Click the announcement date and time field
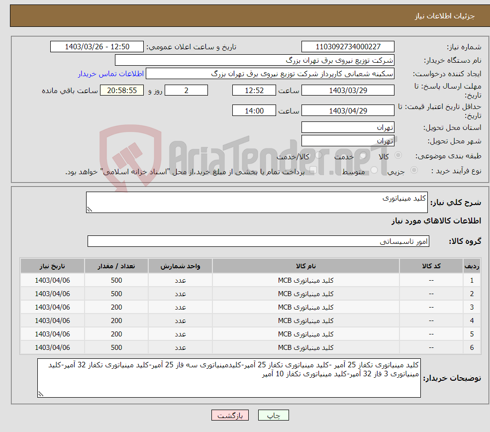 coord(97,47)
